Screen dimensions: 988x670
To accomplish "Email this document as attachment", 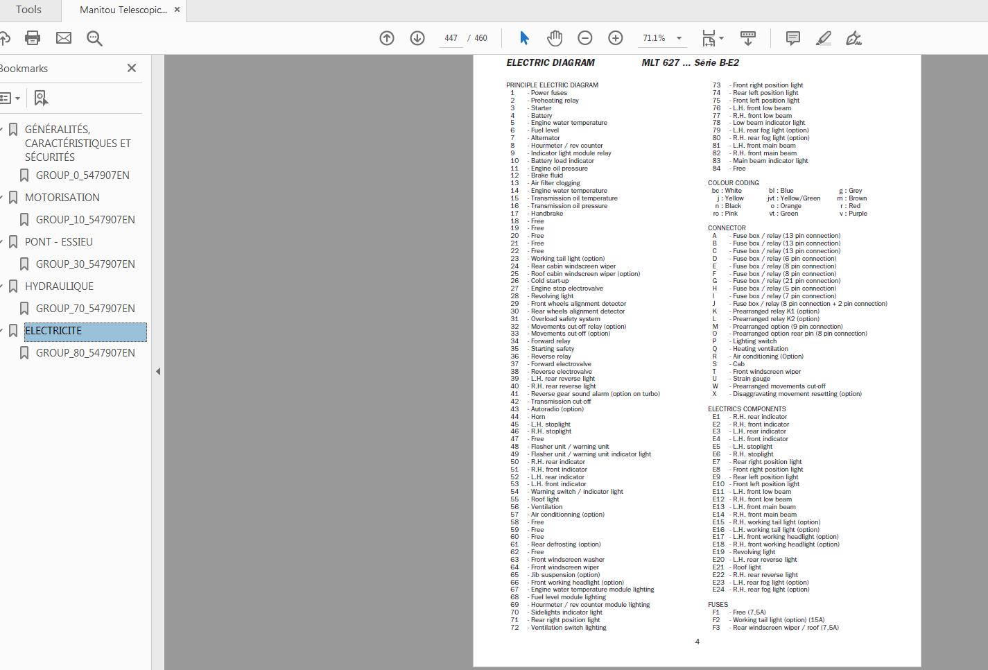I will point(64,38).
